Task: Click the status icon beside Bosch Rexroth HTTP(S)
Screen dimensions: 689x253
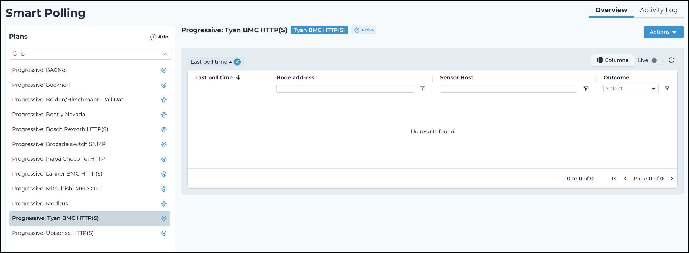Action: pos(164,129)
